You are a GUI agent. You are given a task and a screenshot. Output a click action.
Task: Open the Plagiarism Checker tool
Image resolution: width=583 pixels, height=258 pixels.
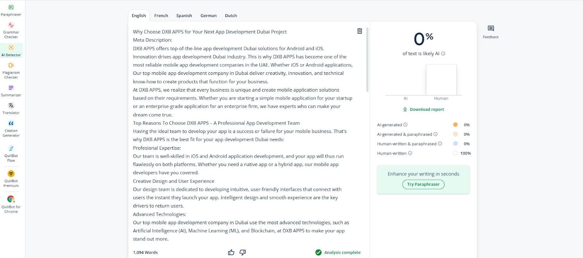click(x=11, y=70)
